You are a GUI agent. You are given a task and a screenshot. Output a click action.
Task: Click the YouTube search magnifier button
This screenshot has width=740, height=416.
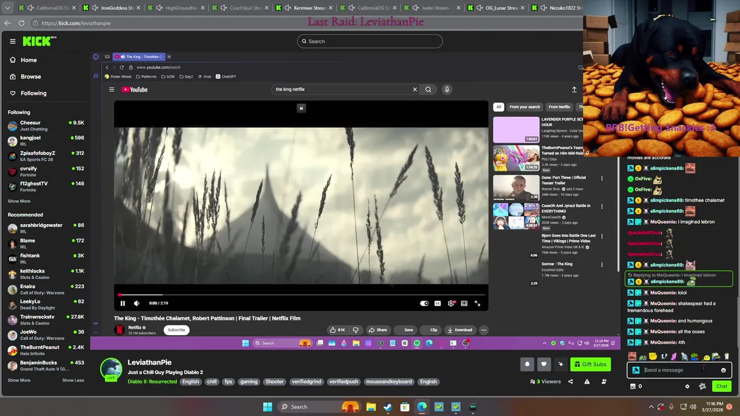click(x=428, y=90)
